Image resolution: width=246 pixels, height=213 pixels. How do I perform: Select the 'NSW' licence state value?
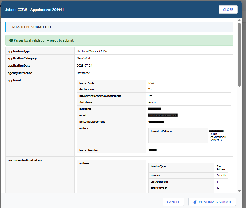click(151, 83)
